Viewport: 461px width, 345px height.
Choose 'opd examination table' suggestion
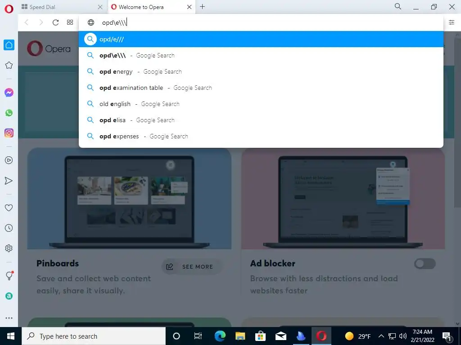tap(261, 88)
